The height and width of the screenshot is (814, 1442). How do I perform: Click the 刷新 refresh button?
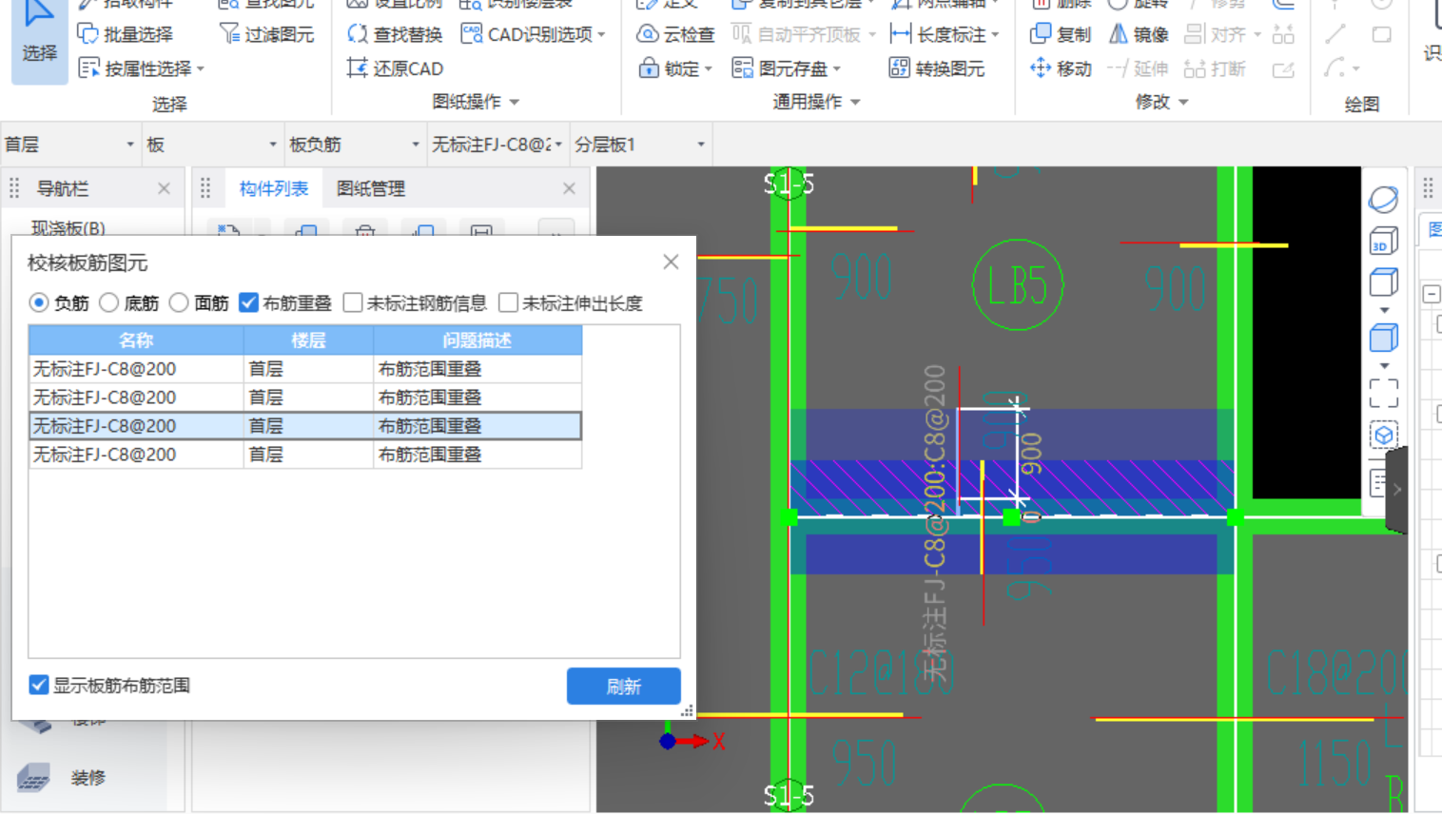623,686
